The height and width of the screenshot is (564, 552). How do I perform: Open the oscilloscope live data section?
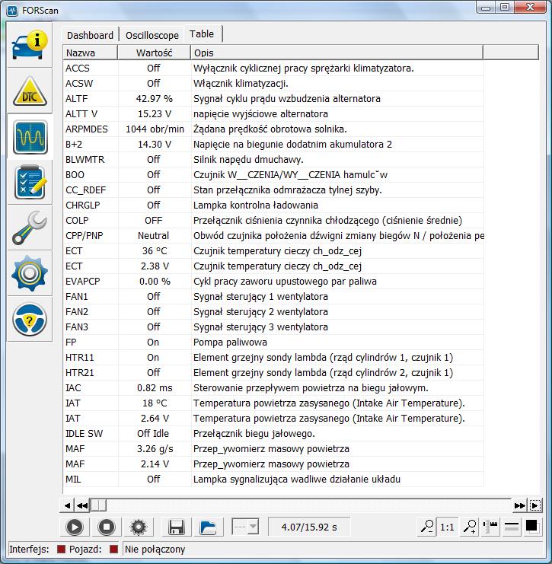[30, 137]
